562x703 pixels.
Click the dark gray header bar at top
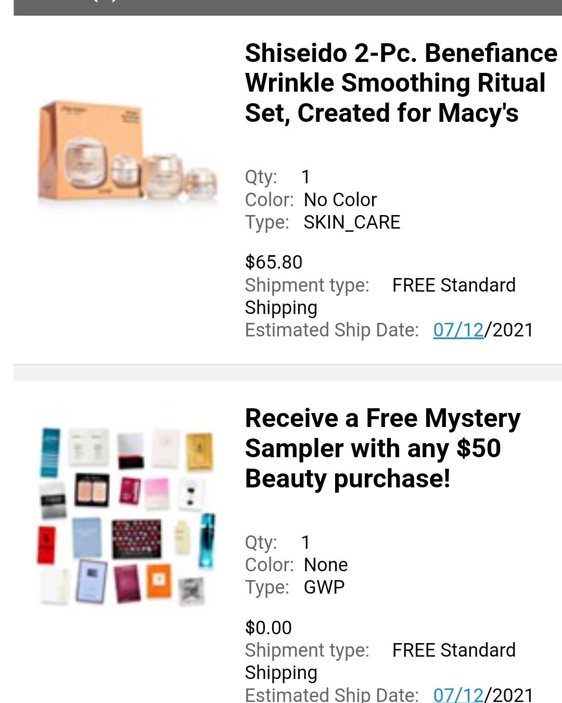[x=288, y=7]
